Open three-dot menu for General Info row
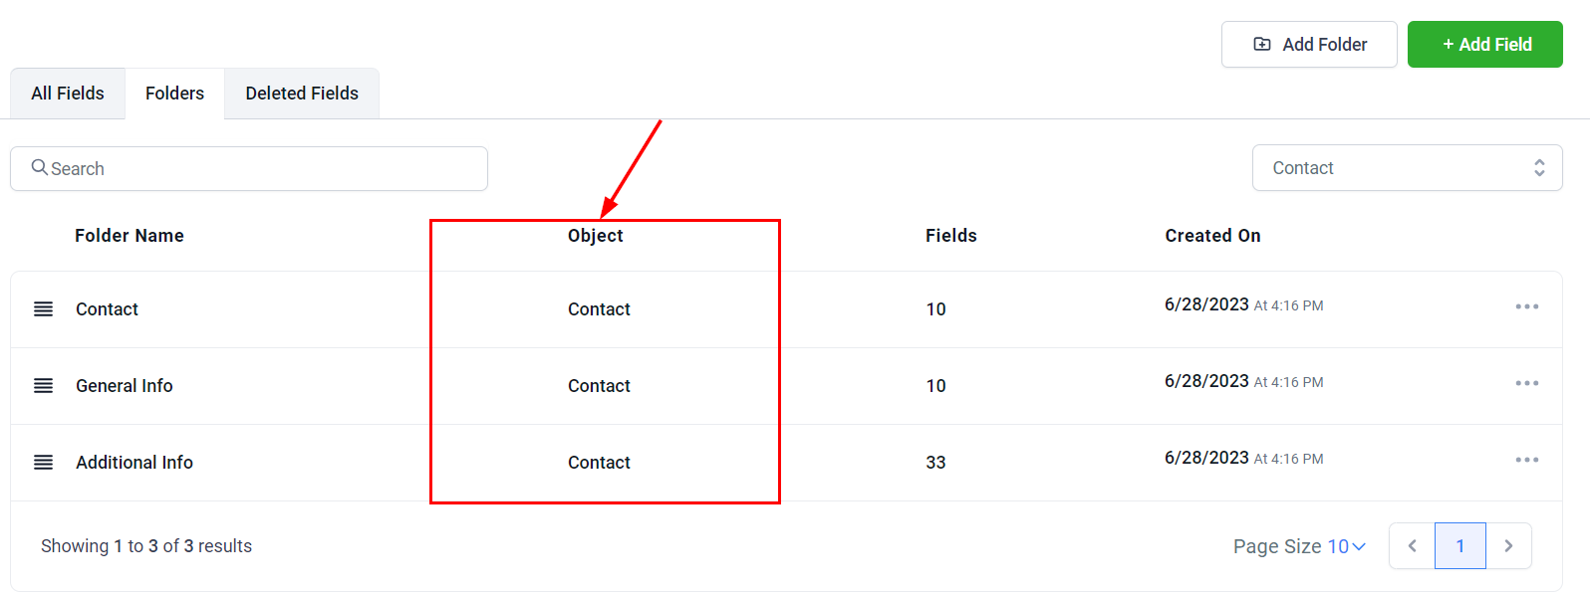1590x598 pixels. (1526, 383)
